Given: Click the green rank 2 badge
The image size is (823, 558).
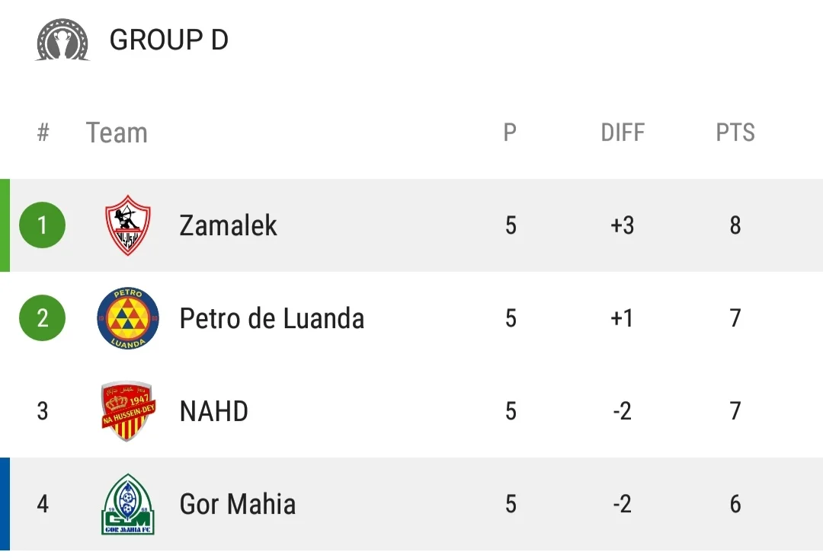Looking at the screenshot, I should (x=43, y=318).
